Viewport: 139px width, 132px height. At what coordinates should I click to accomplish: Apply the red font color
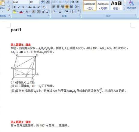[21, 11]
